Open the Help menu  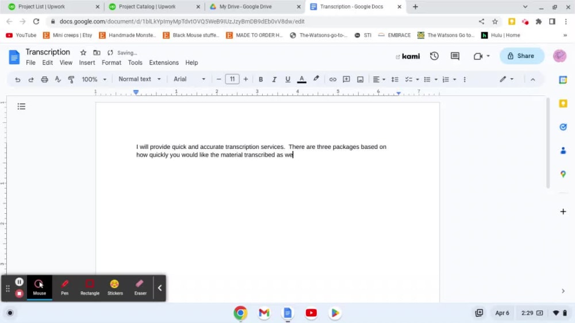(x=191, y=63)
